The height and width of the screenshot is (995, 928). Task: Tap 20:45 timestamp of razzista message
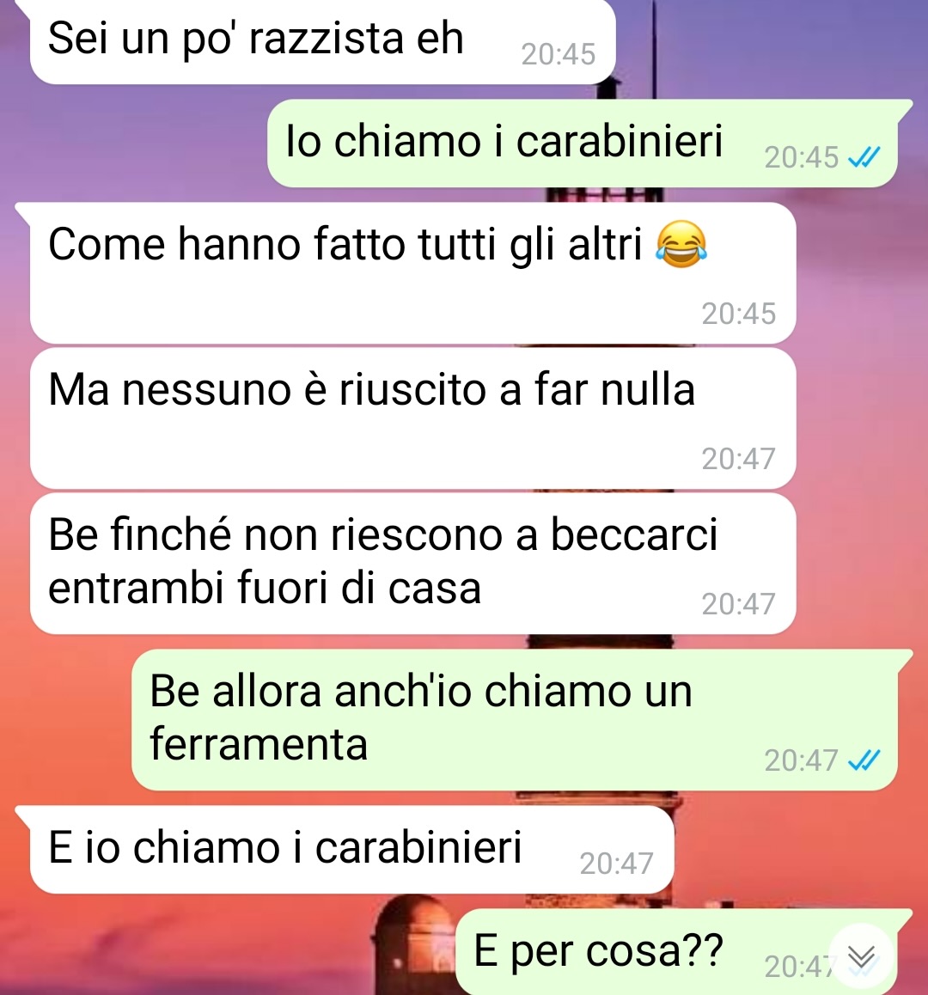pos(558,55)
